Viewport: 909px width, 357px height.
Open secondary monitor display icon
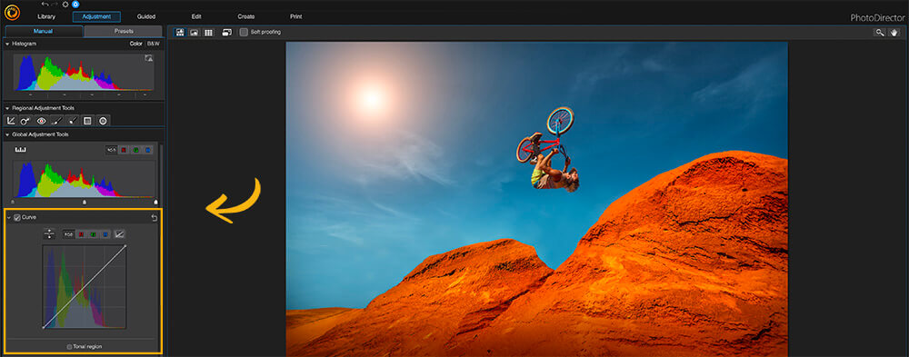pyautogui.click(x=227, y=33)
